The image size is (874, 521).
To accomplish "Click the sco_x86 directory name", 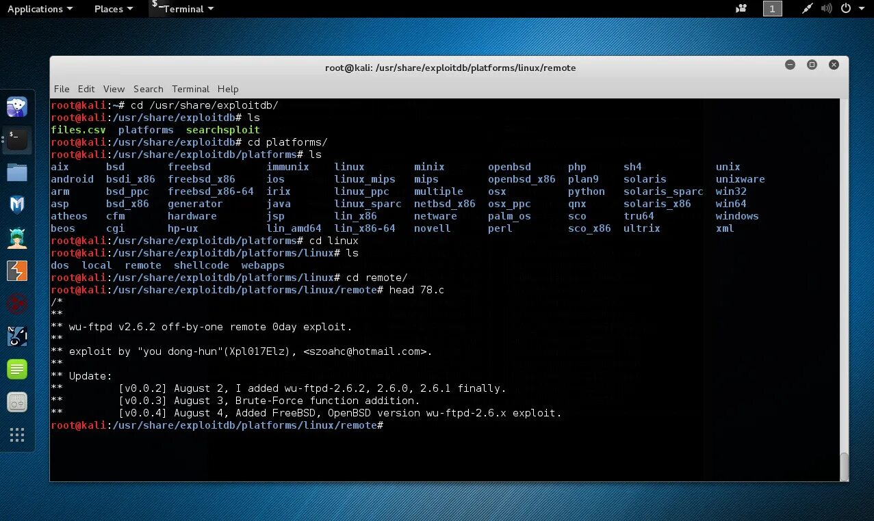I will click(x=589, y=228).
